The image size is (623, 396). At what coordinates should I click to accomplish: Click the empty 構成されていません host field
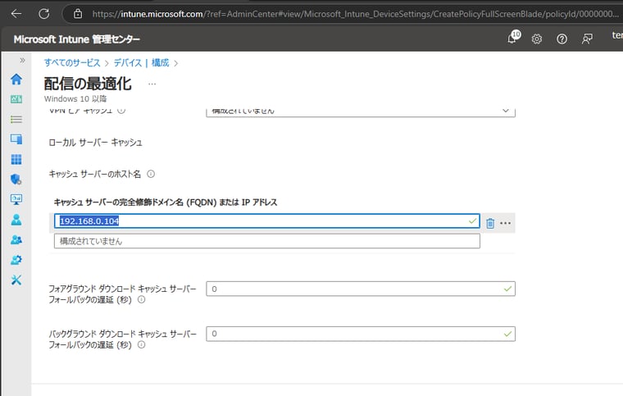(x=267, y=241)
